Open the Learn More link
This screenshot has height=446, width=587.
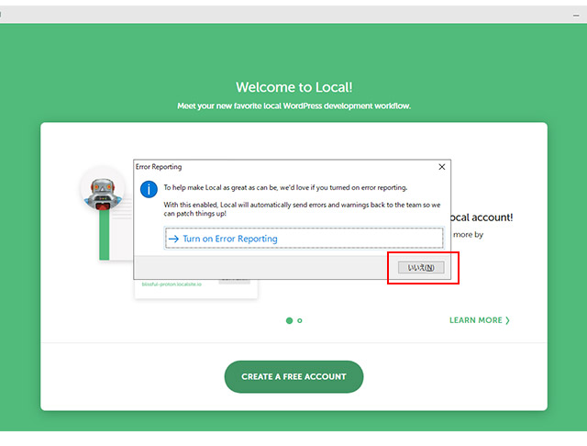480,320
